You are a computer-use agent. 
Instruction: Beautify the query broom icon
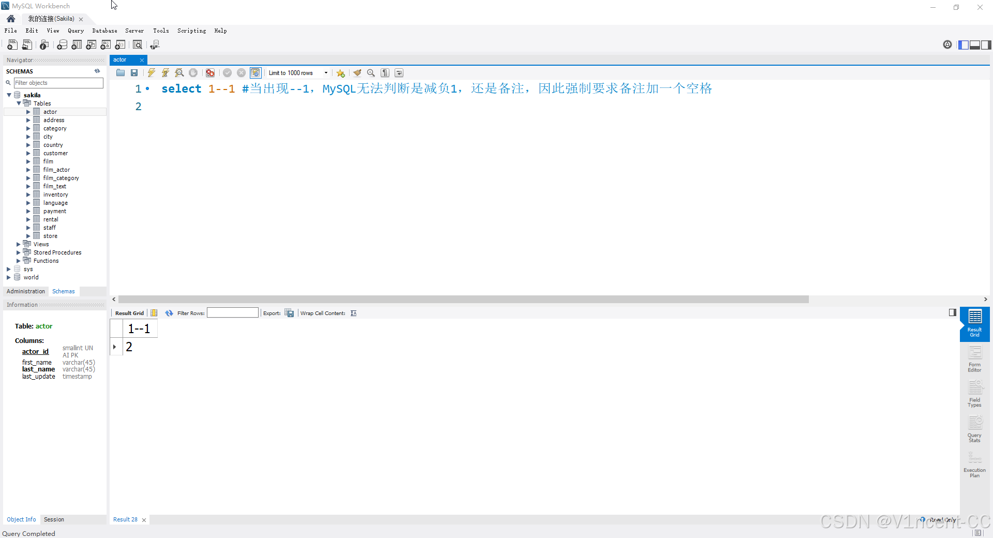coord(357,73)
